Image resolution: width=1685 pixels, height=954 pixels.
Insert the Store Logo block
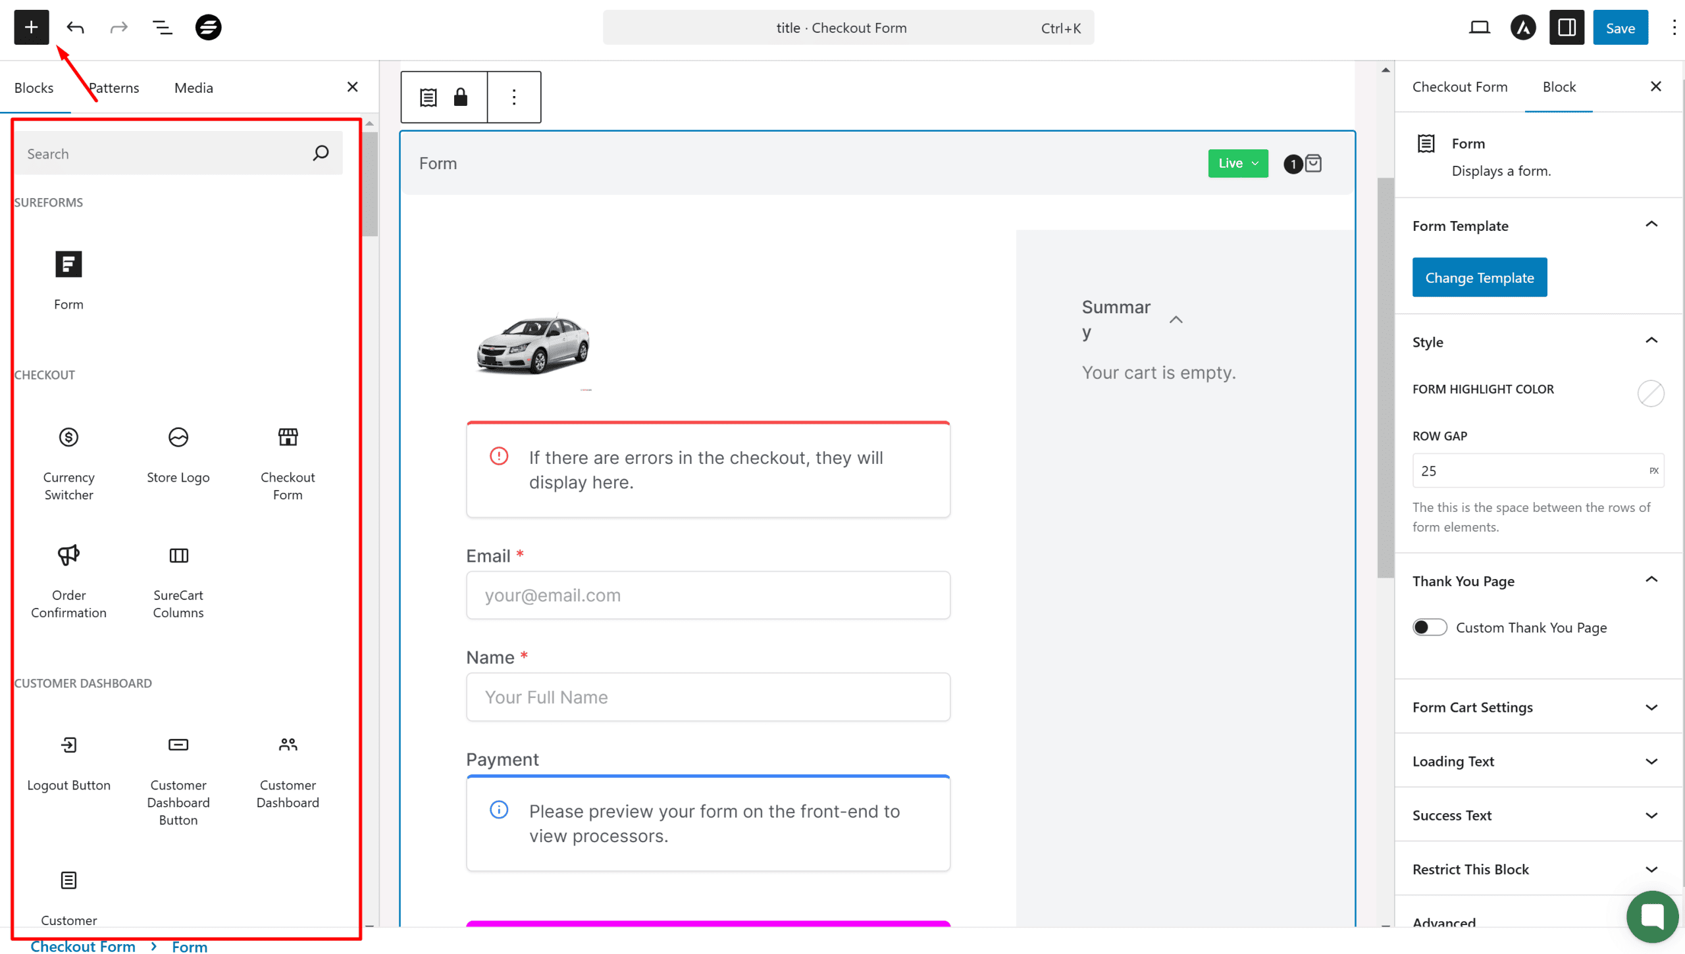click(178, 454)
